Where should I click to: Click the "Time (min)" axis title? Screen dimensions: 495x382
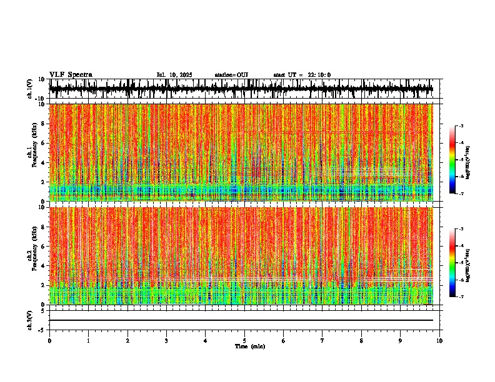coord(250,346)
